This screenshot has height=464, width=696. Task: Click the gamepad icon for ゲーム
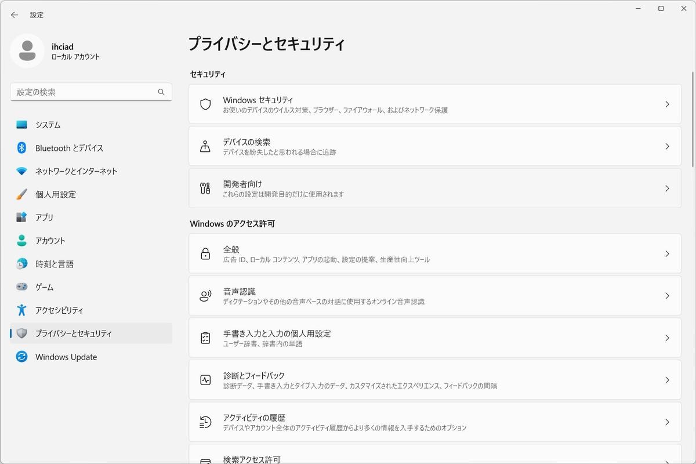(x=21, y=287)
